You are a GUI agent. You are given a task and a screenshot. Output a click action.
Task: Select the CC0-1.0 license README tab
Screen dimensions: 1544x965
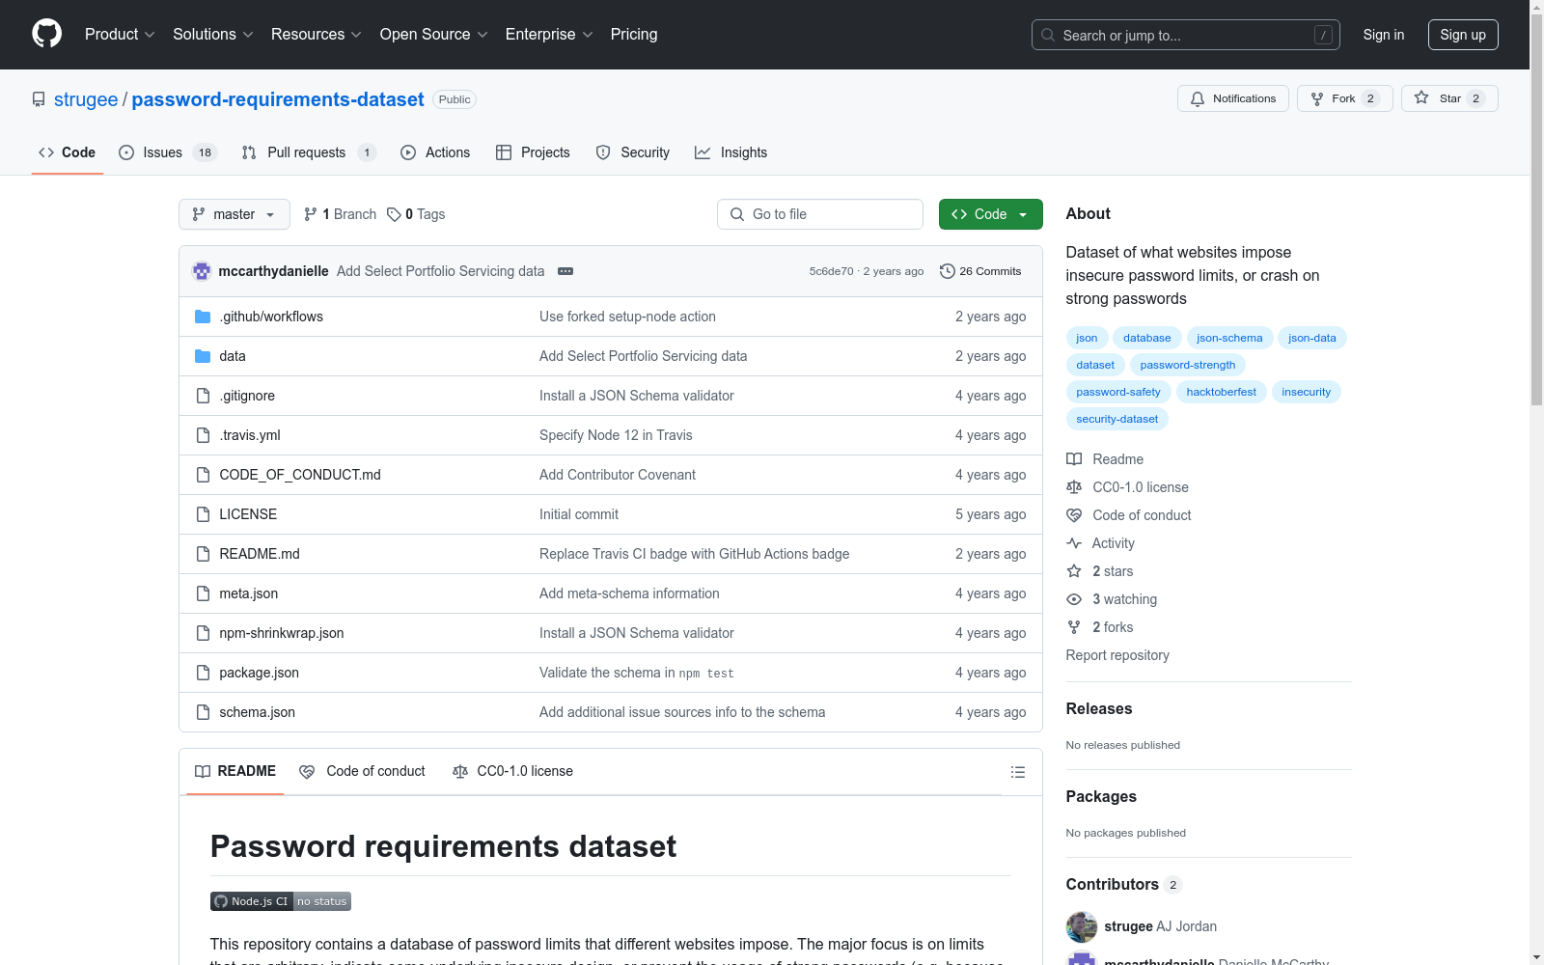coord(512,771)
